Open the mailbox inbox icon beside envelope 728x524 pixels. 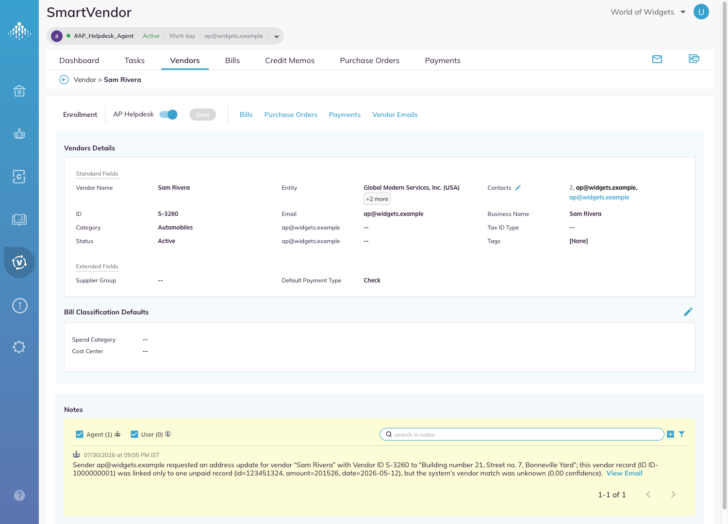[x=694, y=59]
